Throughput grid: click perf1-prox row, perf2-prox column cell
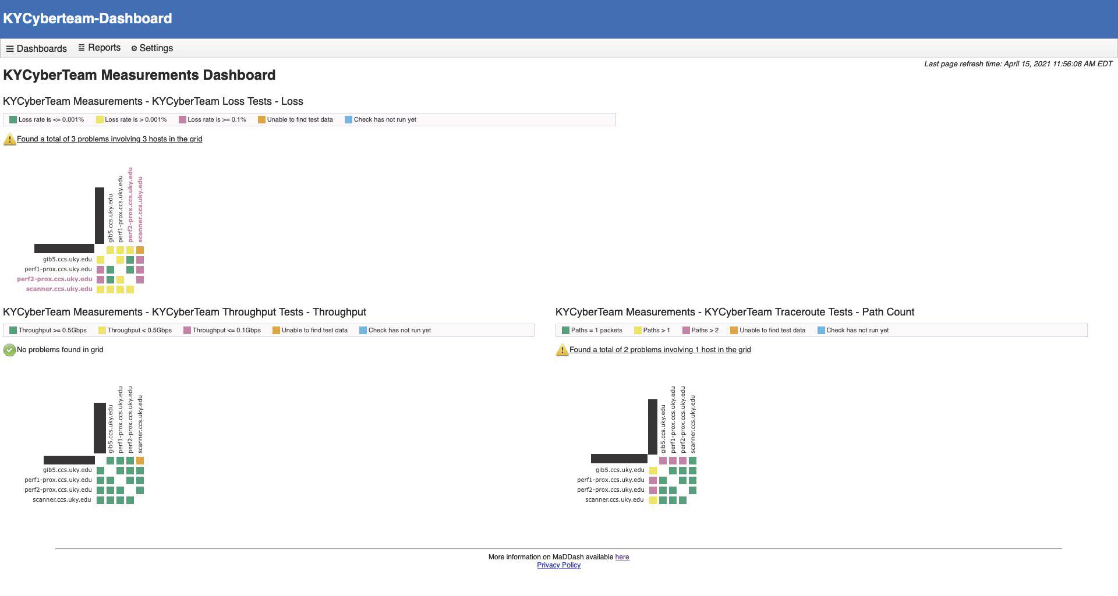The height and width of the screenshot is (596, 1118). point(130,480)
